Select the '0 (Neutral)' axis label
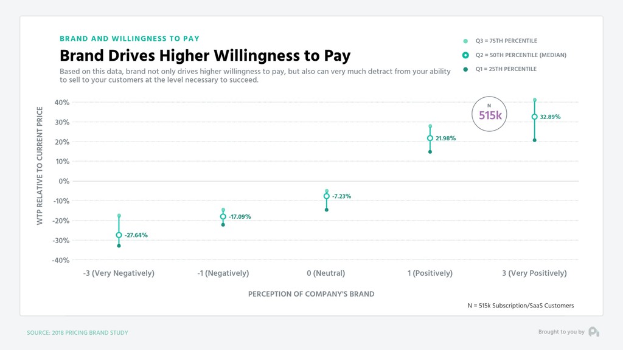Screen dimensions: 623x350 [326, 273]
